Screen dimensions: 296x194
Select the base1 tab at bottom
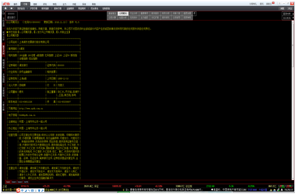point(14,182)
